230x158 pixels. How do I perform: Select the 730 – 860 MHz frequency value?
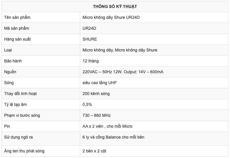(97, 115)
